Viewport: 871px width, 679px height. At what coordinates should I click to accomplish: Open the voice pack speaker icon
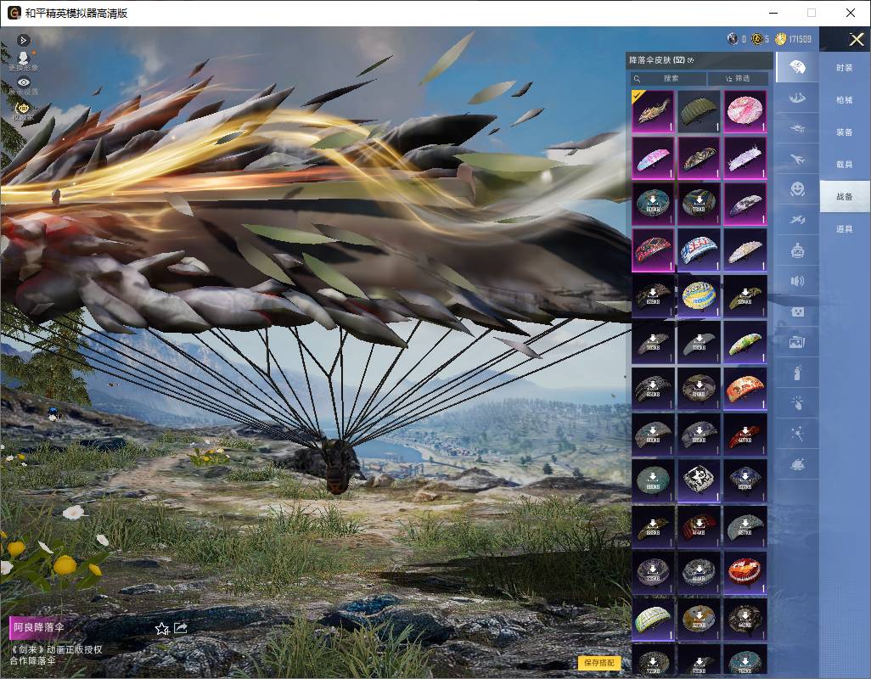coord(797,281)
